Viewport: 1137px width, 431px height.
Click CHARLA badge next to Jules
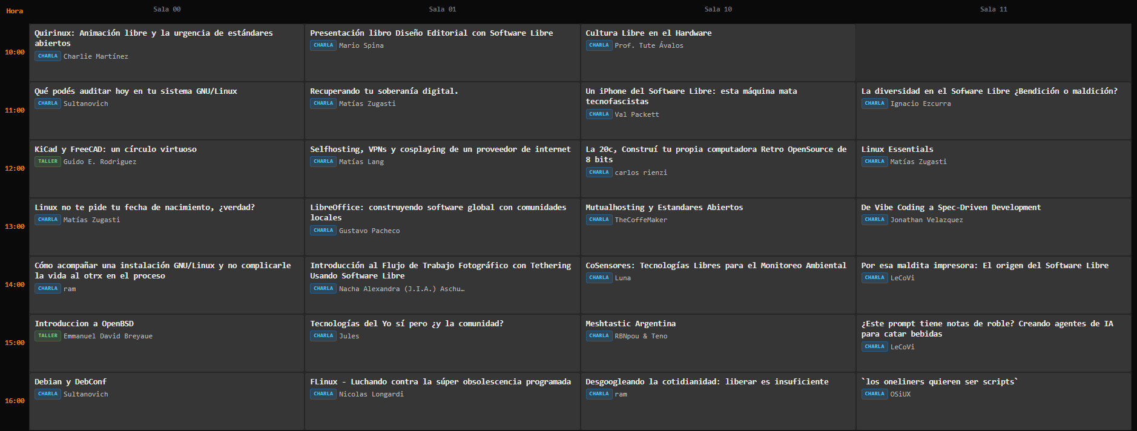point(323,336)
